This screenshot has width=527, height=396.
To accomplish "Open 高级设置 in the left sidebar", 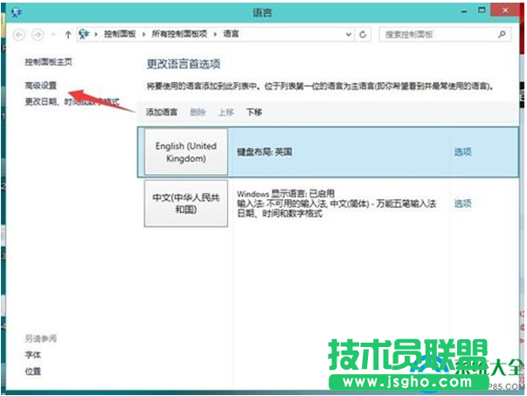I will coord(41,86).
